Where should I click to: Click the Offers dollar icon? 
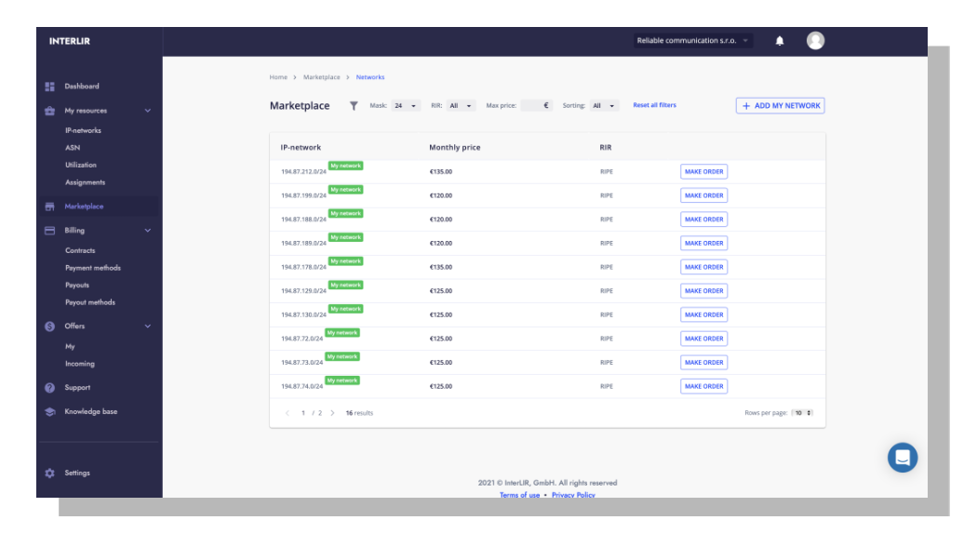click(x=50, y=327)
